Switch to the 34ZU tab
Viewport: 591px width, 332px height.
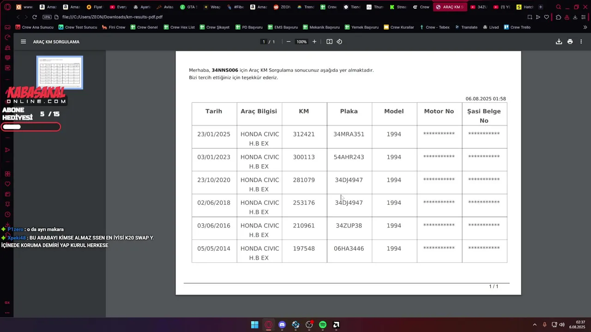[478, 7]
